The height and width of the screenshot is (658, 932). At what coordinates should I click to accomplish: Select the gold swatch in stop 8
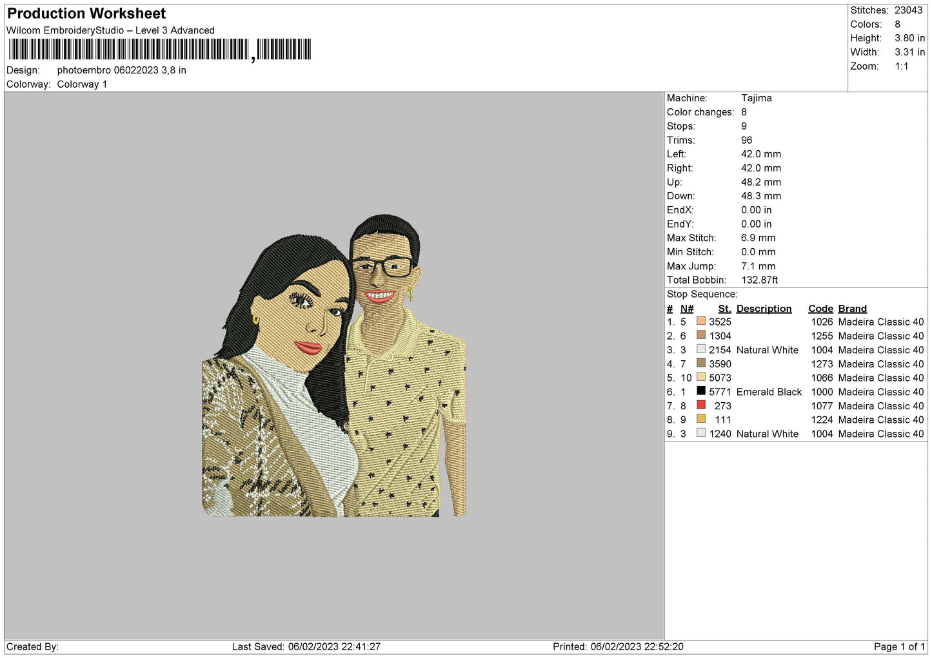coord(701,419)
